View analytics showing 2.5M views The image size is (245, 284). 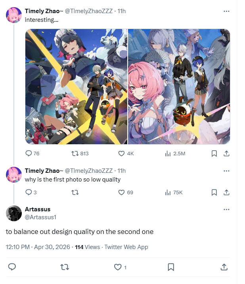coord(175,154)
